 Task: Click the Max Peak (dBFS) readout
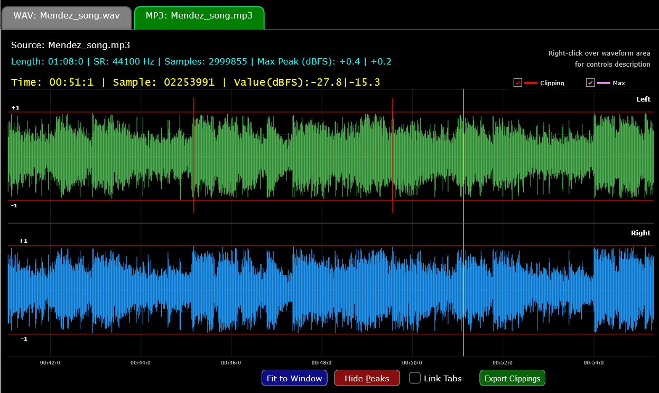click(x=324, y=61)
